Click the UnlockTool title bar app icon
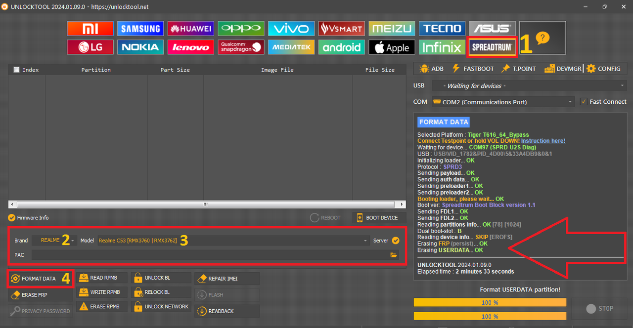The height and width of the screenshot is (328, 633). pyautogui.click(x=4, y=6)
